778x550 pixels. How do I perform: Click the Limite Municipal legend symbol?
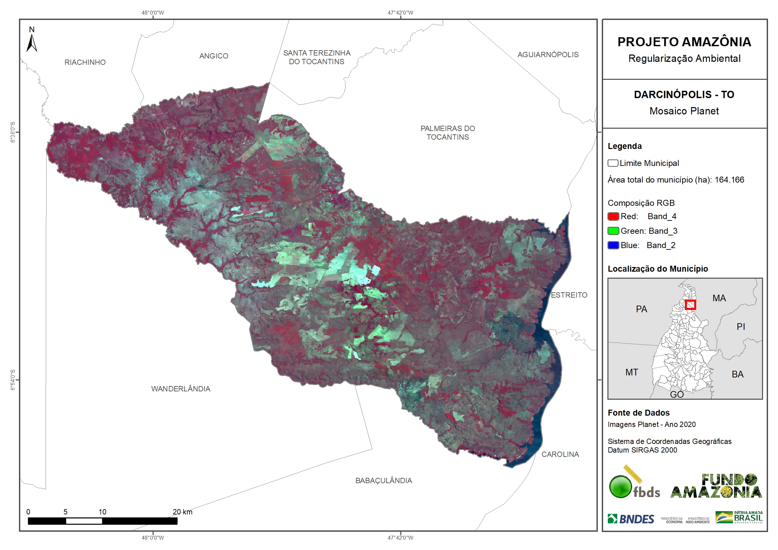pyautogui.click(x=613, y=163)
